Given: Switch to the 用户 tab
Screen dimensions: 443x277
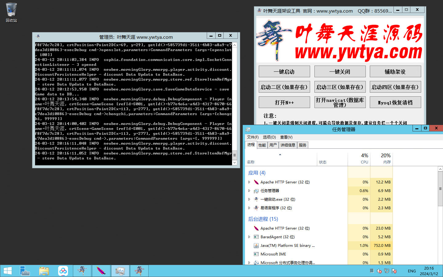Looking at the screenshot, I should [x=273, y=145].
